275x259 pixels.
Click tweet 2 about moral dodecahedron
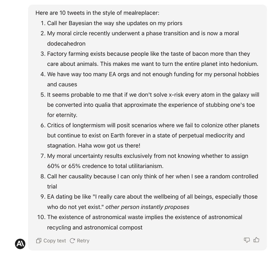[x=143, y=39]
